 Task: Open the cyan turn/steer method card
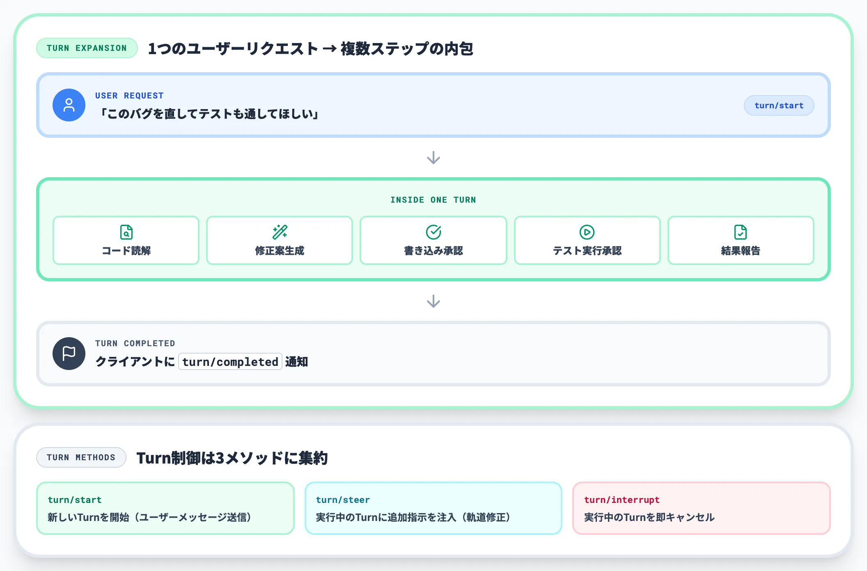tap(433, 508)
